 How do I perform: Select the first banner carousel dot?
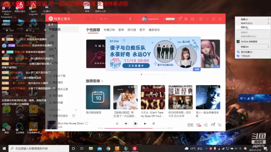pyautogui.click(x=141, y=74)
